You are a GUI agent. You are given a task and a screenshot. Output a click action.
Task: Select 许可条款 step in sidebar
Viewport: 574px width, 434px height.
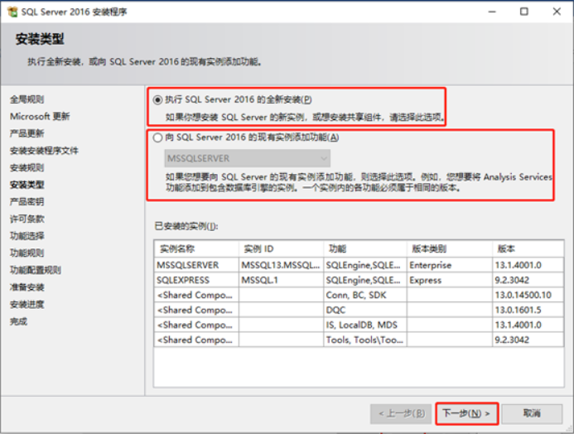coord(27,219)
